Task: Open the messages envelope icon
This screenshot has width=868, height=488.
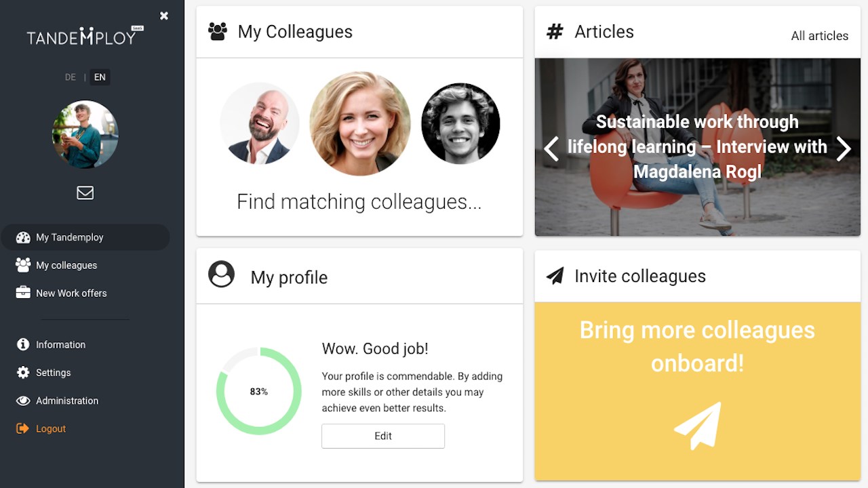Action: [85, 193]
